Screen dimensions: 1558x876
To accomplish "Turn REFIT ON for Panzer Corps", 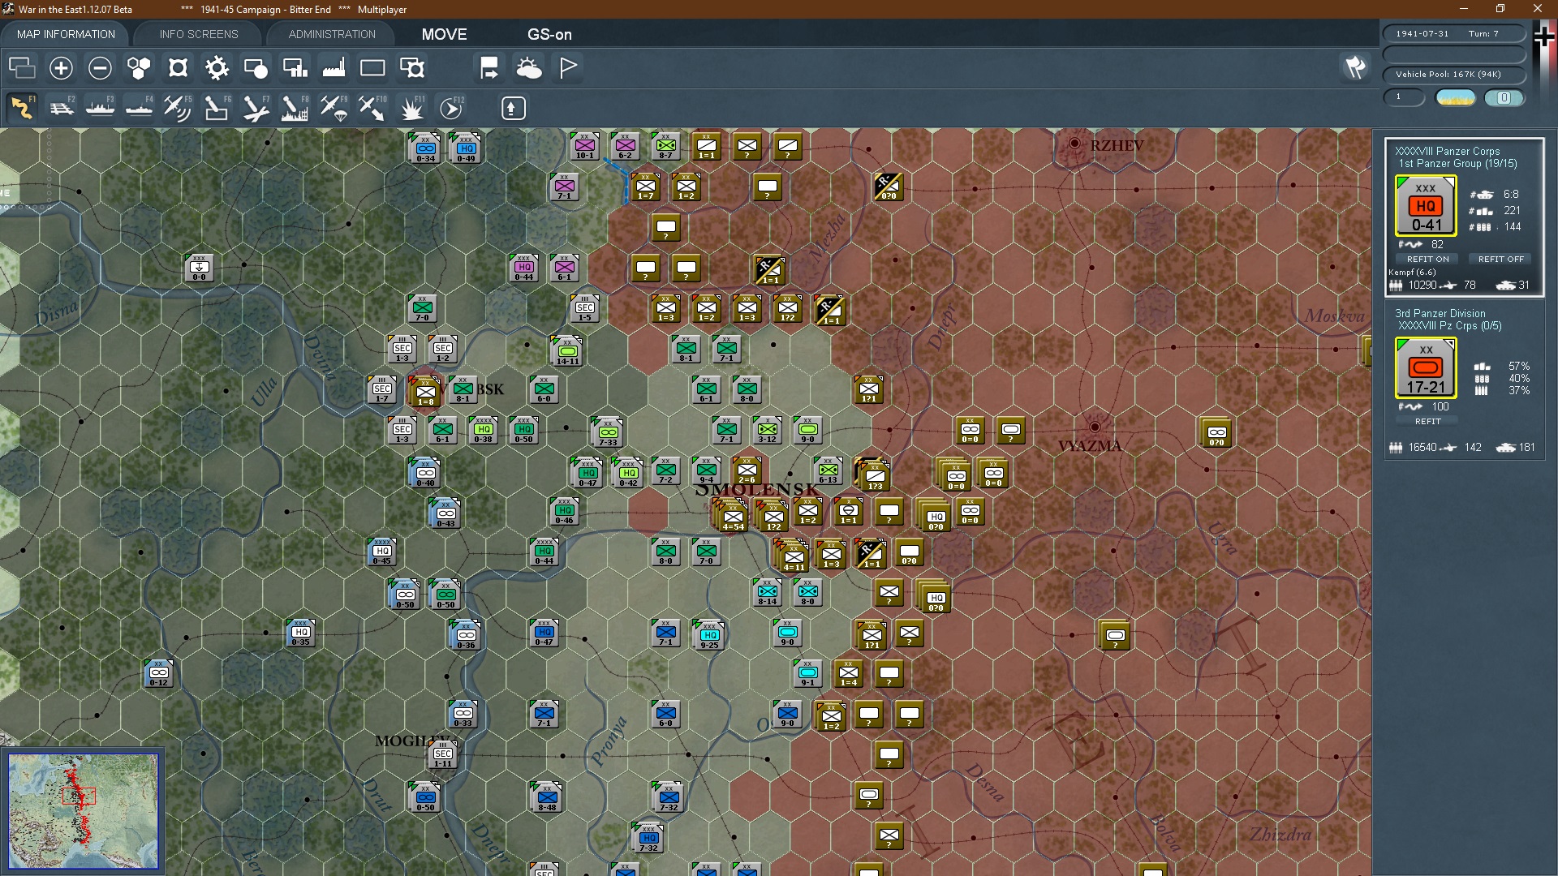I will (1427, 260).
